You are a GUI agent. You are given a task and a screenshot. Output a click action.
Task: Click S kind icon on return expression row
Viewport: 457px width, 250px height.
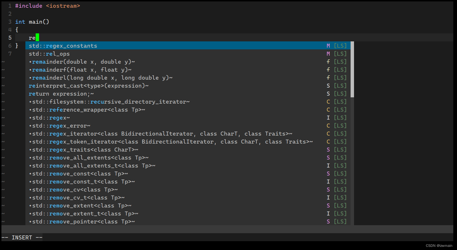pyautogui.click(x=328, y=94)
